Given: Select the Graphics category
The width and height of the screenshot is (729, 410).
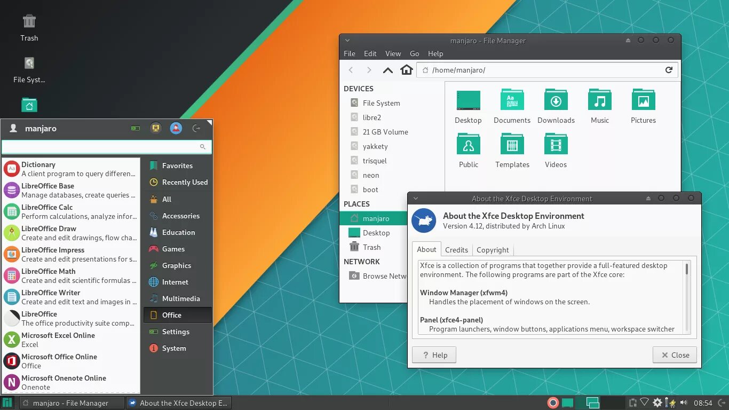Looking at the screenshot, I should coord(178,265).
